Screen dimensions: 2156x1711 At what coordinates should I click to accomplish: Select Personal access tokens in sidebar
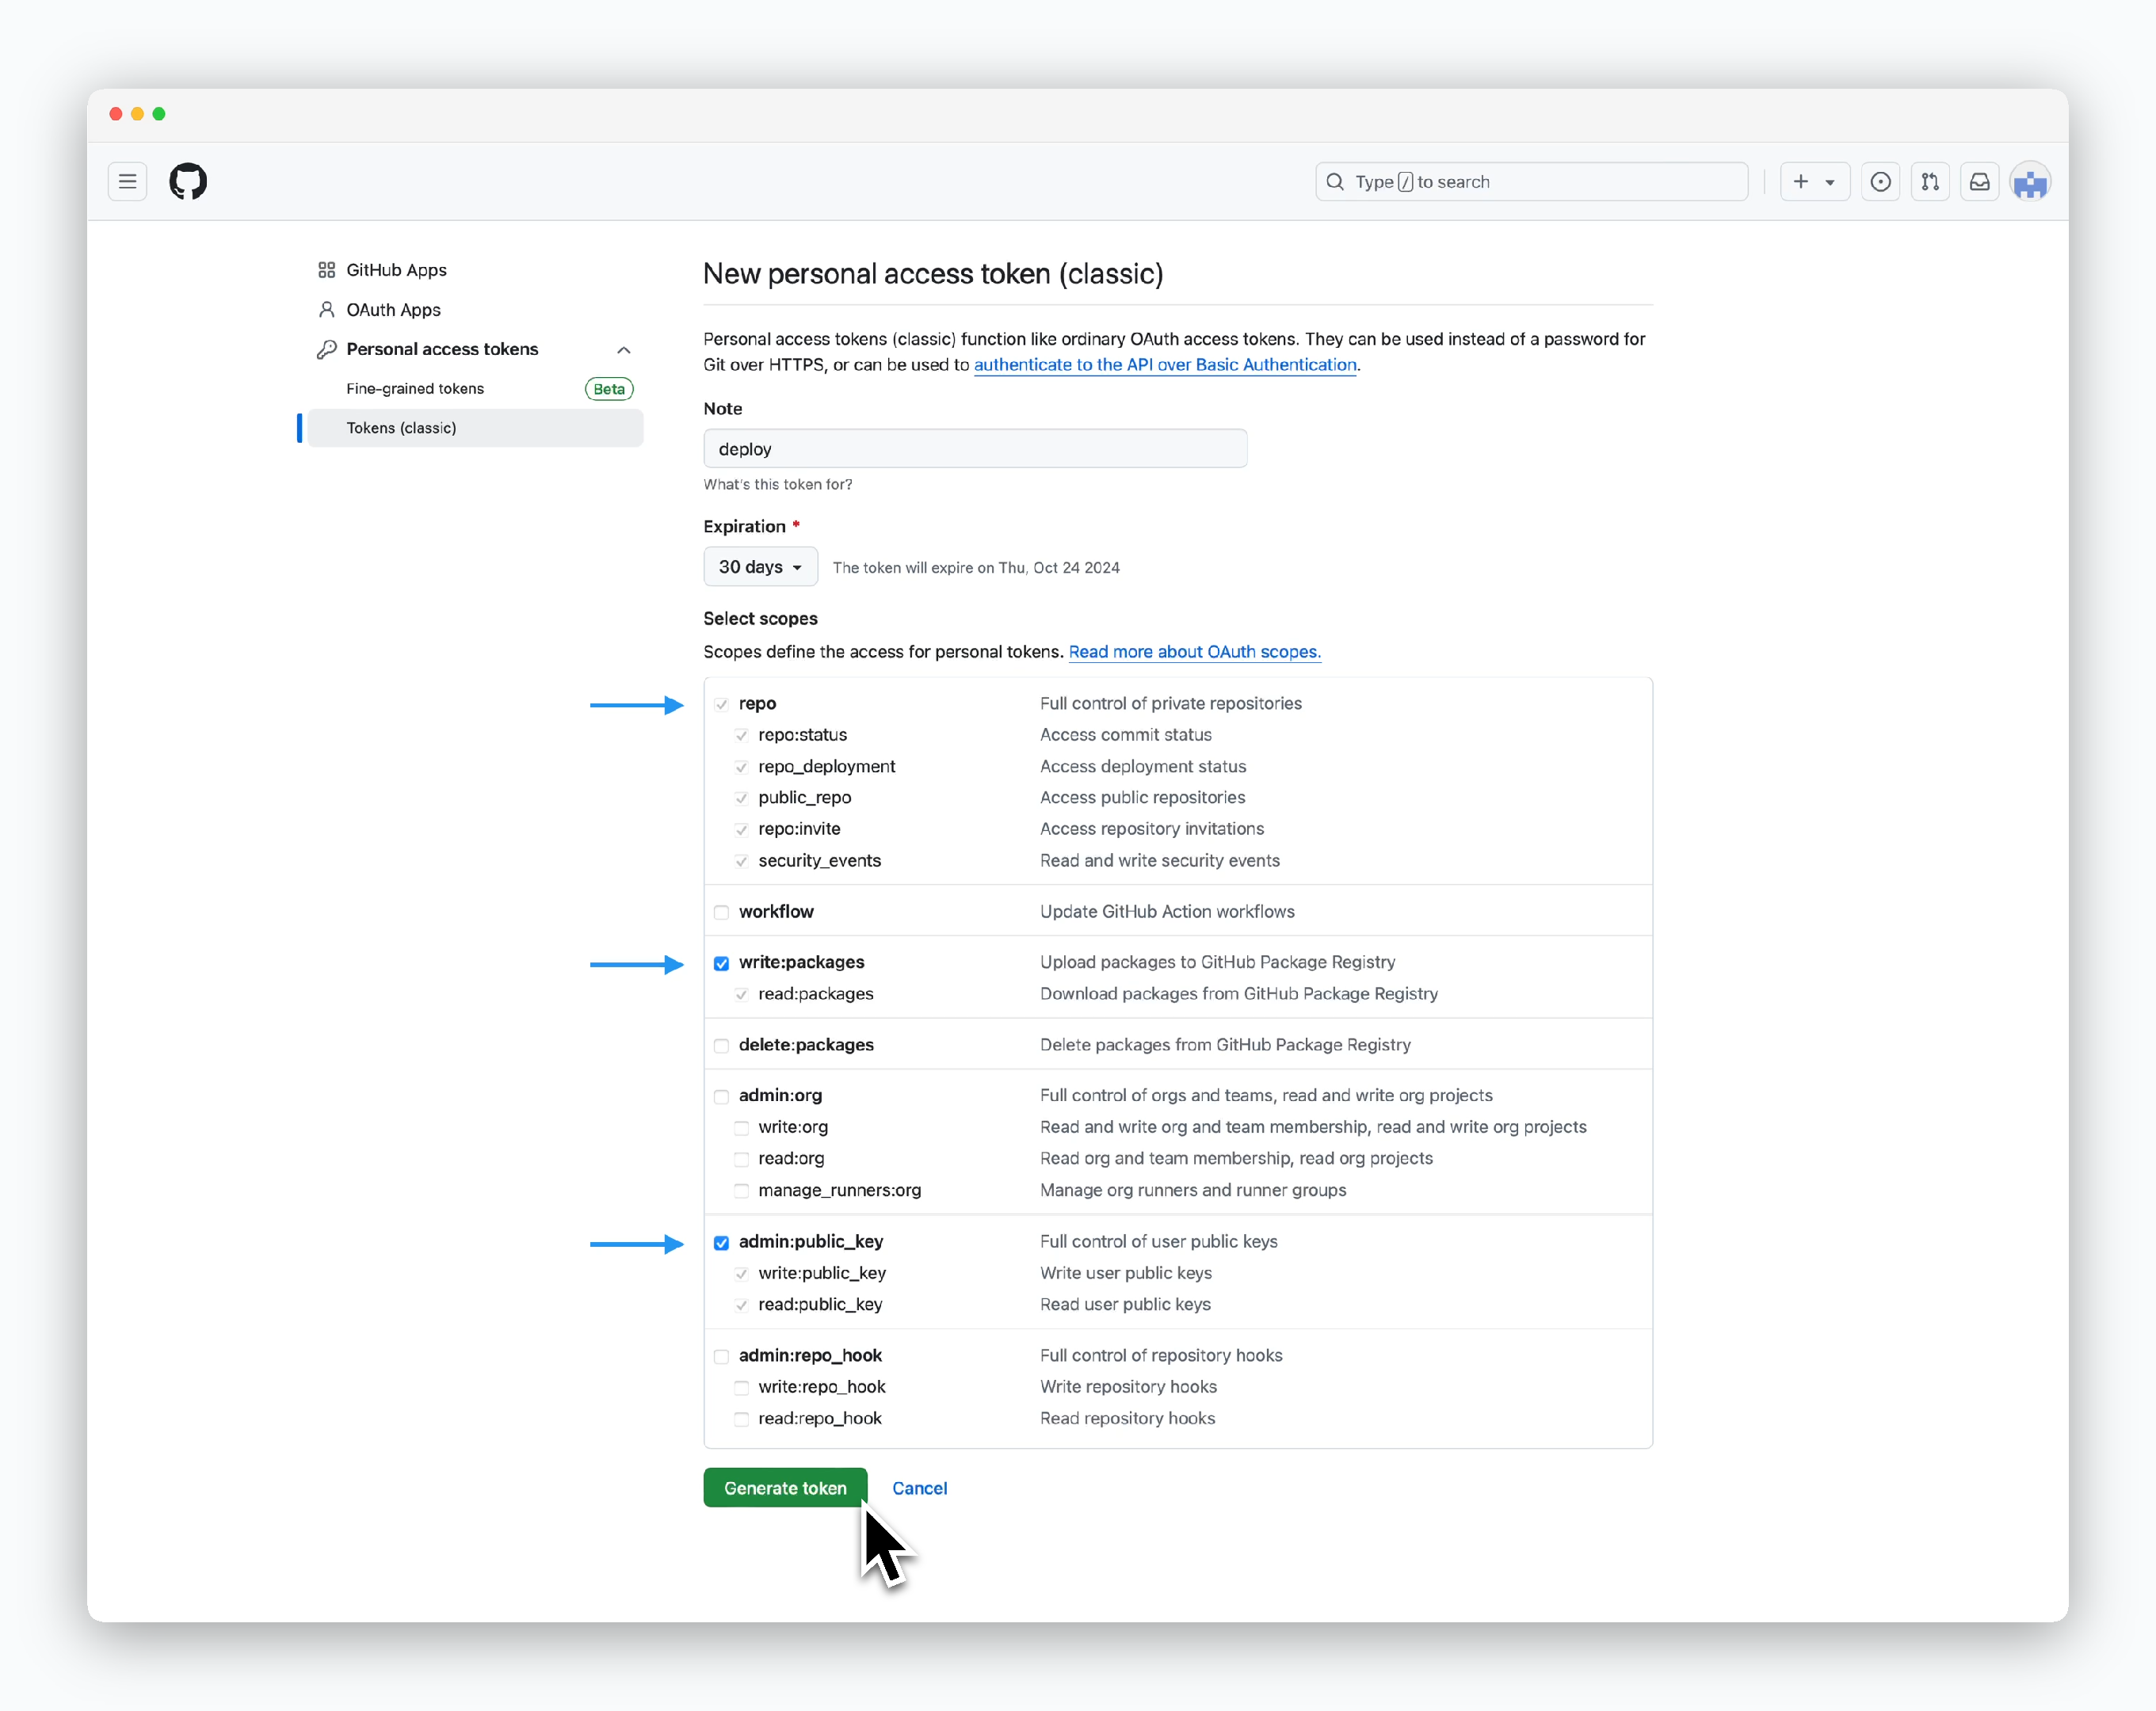coord(442,349)
